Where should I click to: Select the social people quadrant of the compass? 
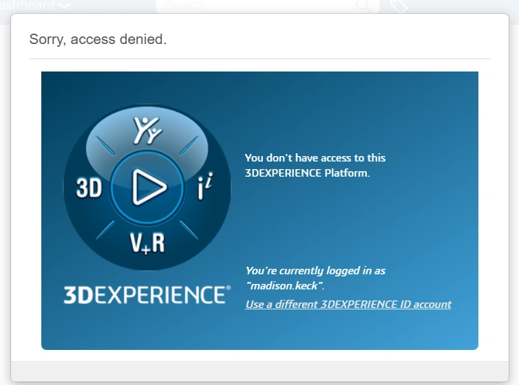pos(147,131)
